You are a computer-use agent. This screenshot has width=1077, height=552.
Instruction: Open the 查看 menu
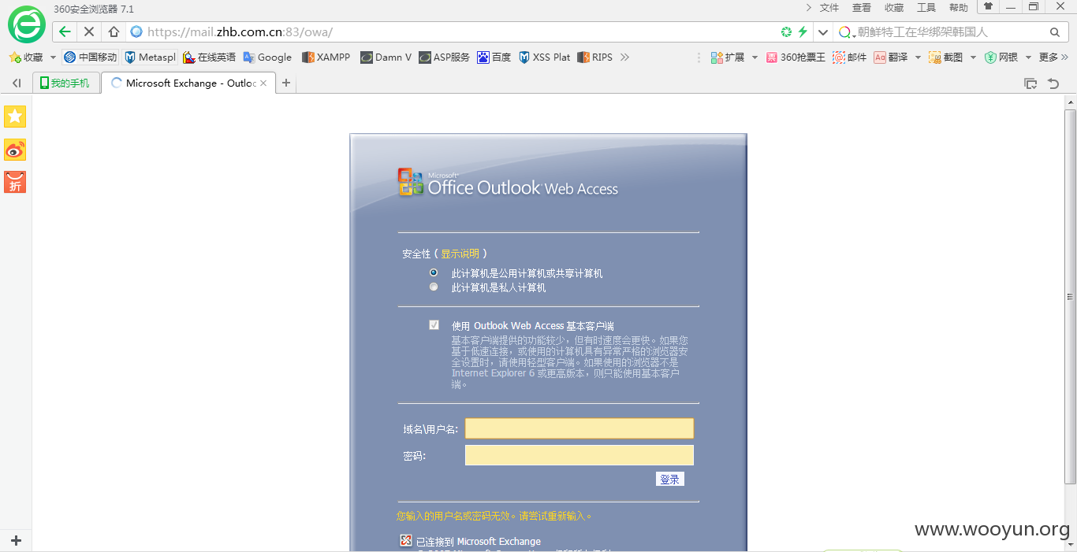(x=862, y=8)
